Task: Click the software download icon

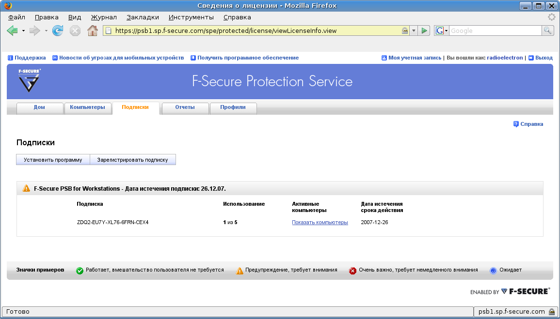Action: (193, 58)
